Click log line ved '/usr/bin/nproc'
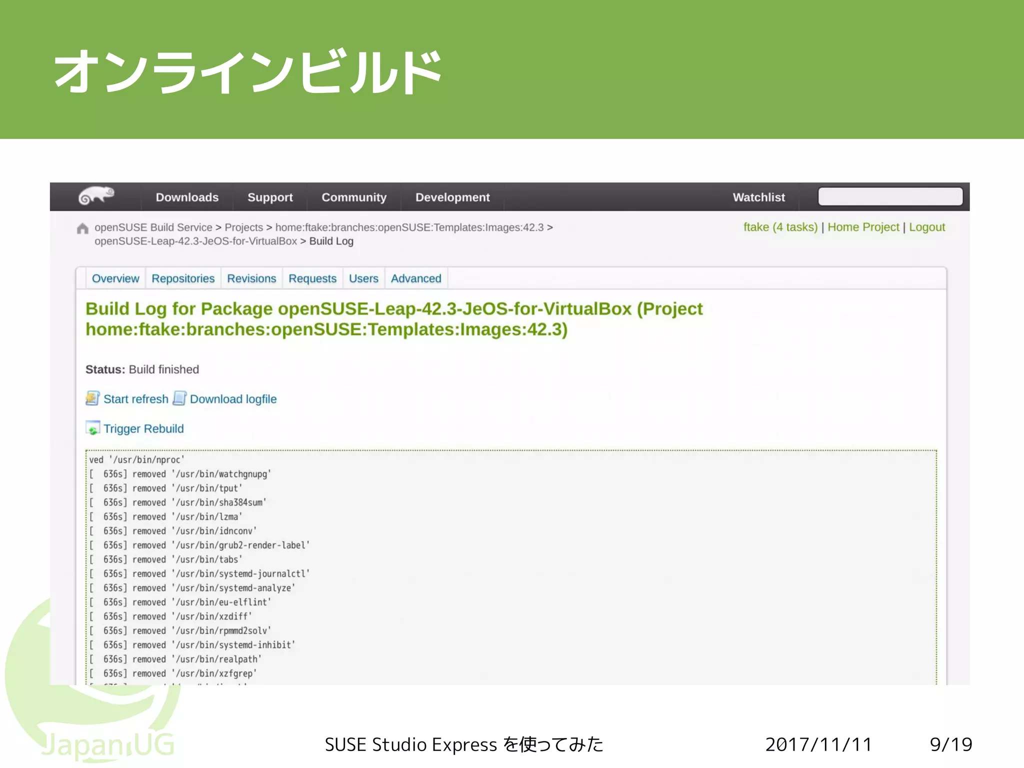Viewport: 1024px width, 768px height. [x=137, y=459]
